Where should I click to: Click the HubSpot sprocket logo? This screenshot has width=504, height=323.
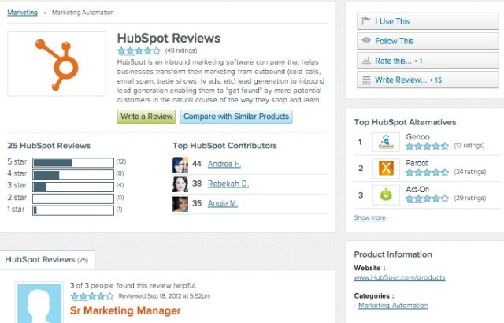pyautogui.click(x=57, y=64)
